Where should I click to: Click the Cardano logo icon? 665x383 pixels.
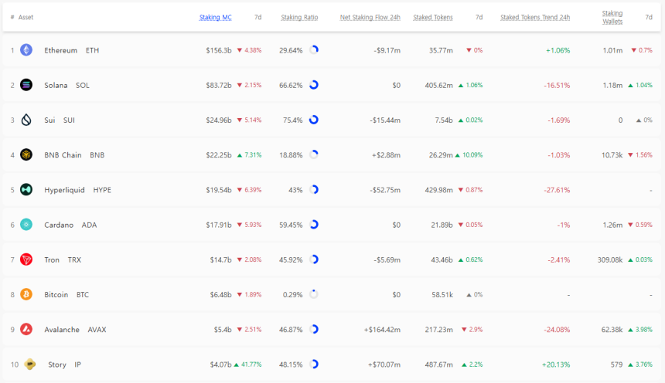point(26,225)
